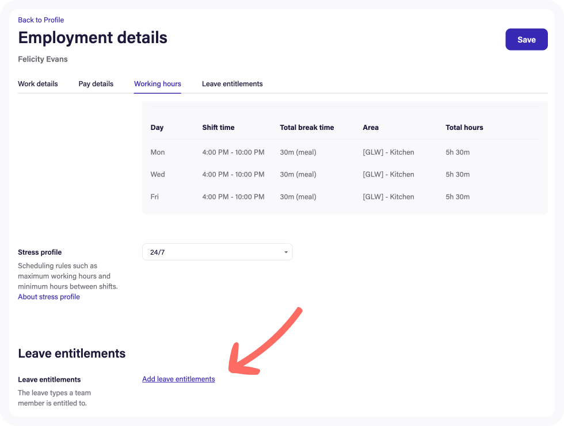Select the Mon shift row
Image resolution: width=564 pixels, height=426 pixels.
point(157,152)
